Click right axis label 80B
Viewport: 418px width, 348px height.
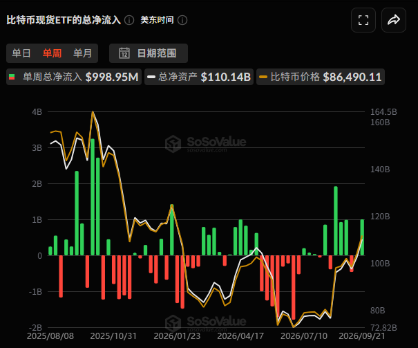click(x=378, y=311)
